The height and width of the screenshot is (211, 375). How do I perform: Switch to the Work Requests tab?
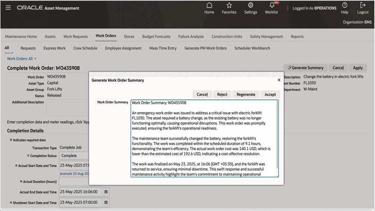pos(75,36)
